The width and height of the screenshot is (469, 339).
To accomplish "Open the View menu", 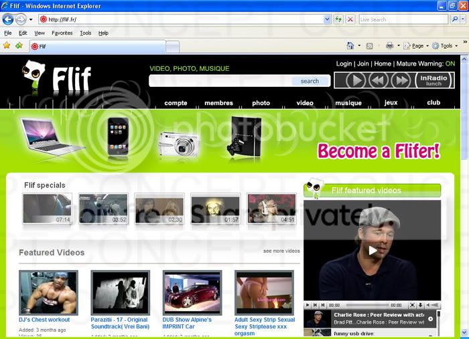I will [40, 33].
